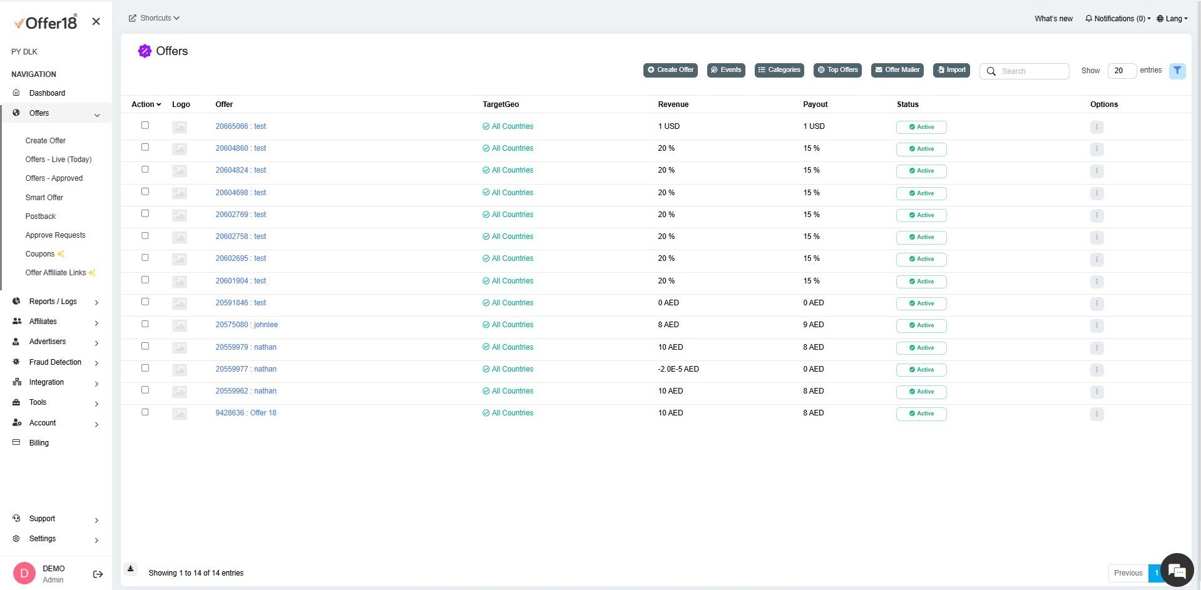
Task: Click the logo thumbnail of offer 20575080
Action: click(x=180, y=325)
